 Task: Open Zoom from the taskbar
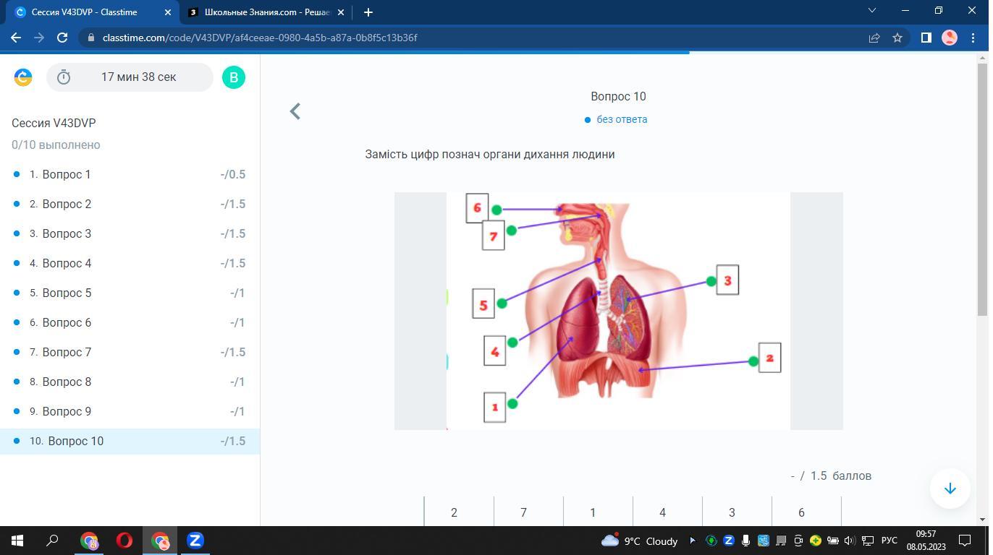click(195, 541)
